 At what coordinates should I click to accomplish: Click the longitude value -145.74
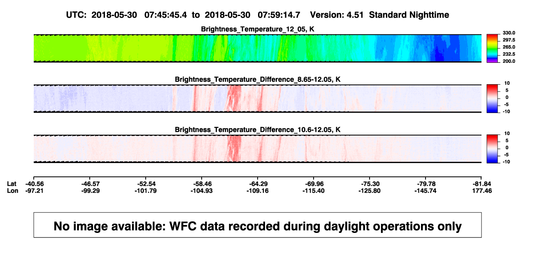coord(426,191)
